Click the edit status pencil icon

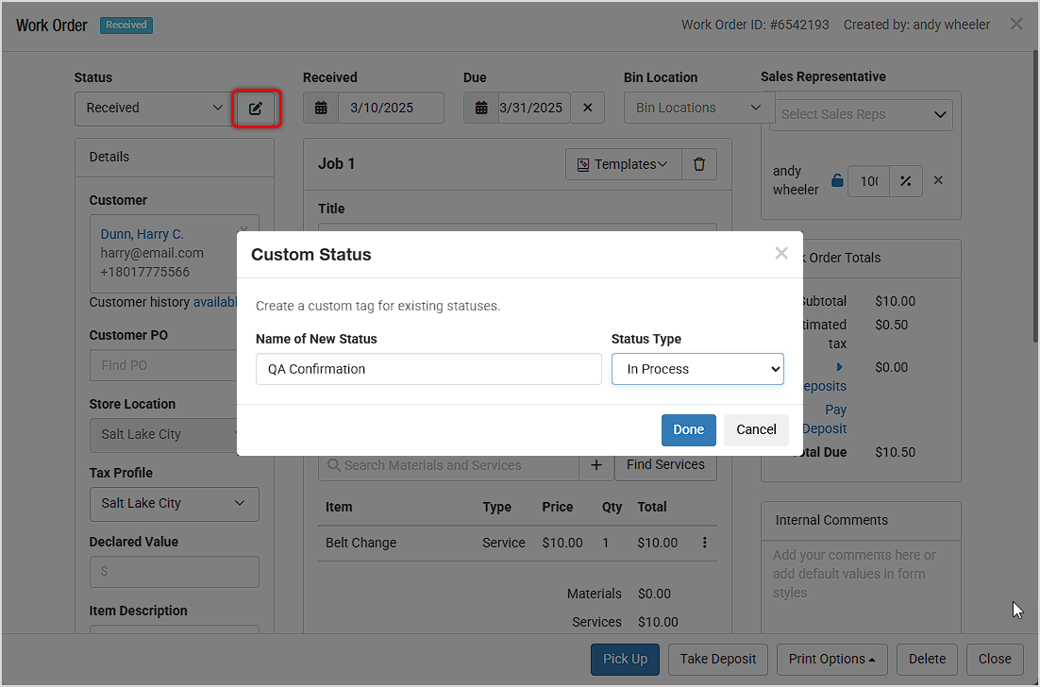coord(256,109)
